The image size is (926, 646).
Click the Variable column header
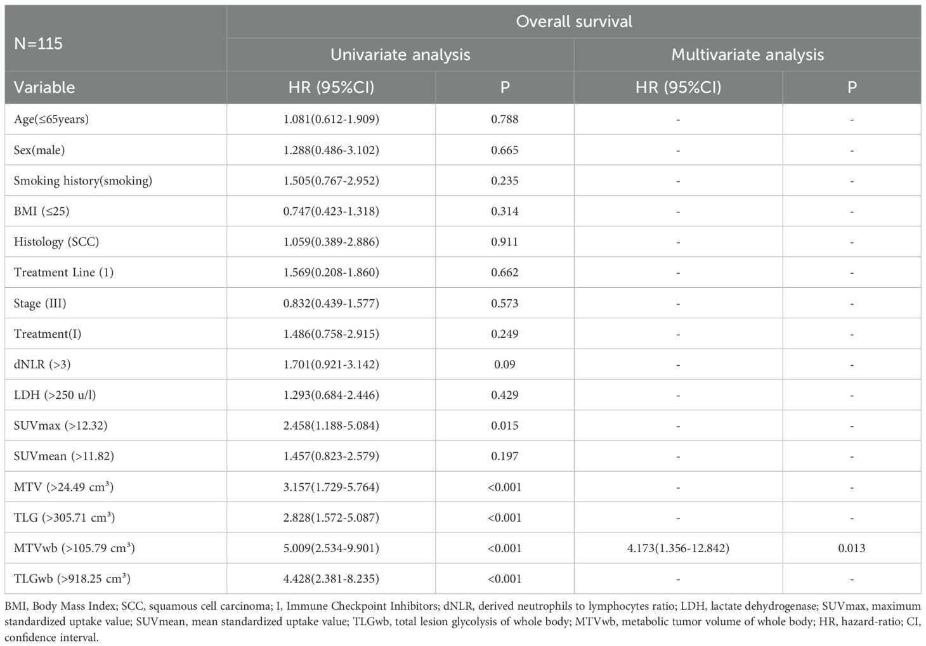click(44, 87)
